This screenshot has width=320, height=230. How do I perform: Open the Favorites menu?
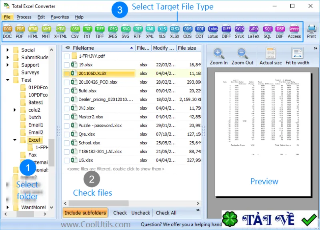[60, 17]
